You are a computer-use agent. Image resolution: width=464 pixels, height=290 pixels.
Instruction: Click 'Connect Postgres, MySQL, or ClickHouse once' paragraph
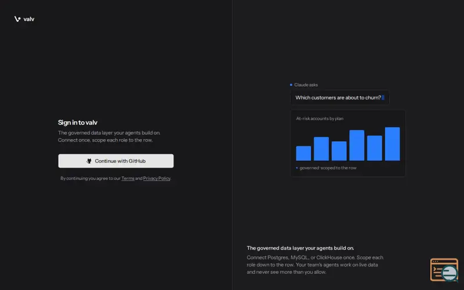coord(315,264)
